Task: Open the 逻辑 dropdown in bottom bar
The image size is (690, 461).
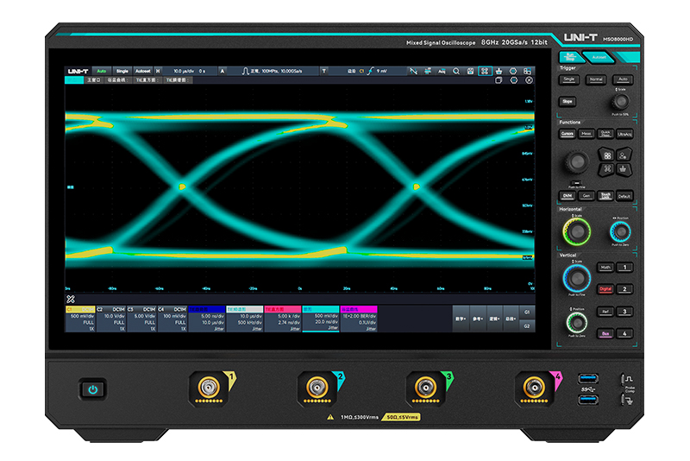Action: tap(496, 318)
